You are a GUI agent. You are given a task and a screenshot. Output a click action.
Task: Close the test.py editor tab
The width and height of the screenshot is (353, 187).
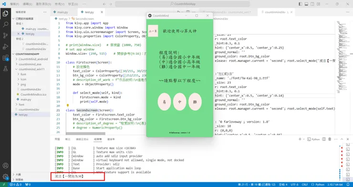102,12
